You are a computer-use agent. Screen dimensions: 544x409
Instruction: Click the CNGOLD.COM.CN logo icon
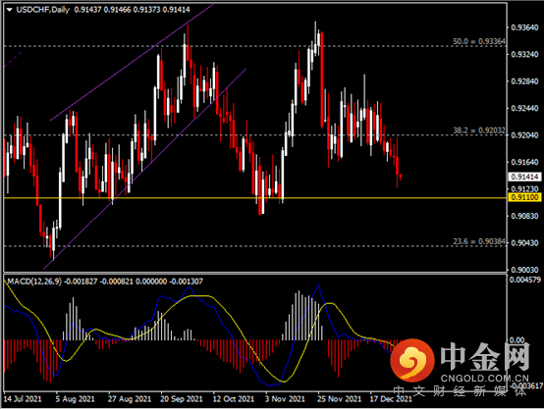coord(412,360)
